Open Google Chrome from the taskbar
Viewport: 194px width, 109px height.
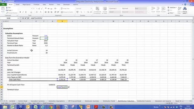(51, 107)
